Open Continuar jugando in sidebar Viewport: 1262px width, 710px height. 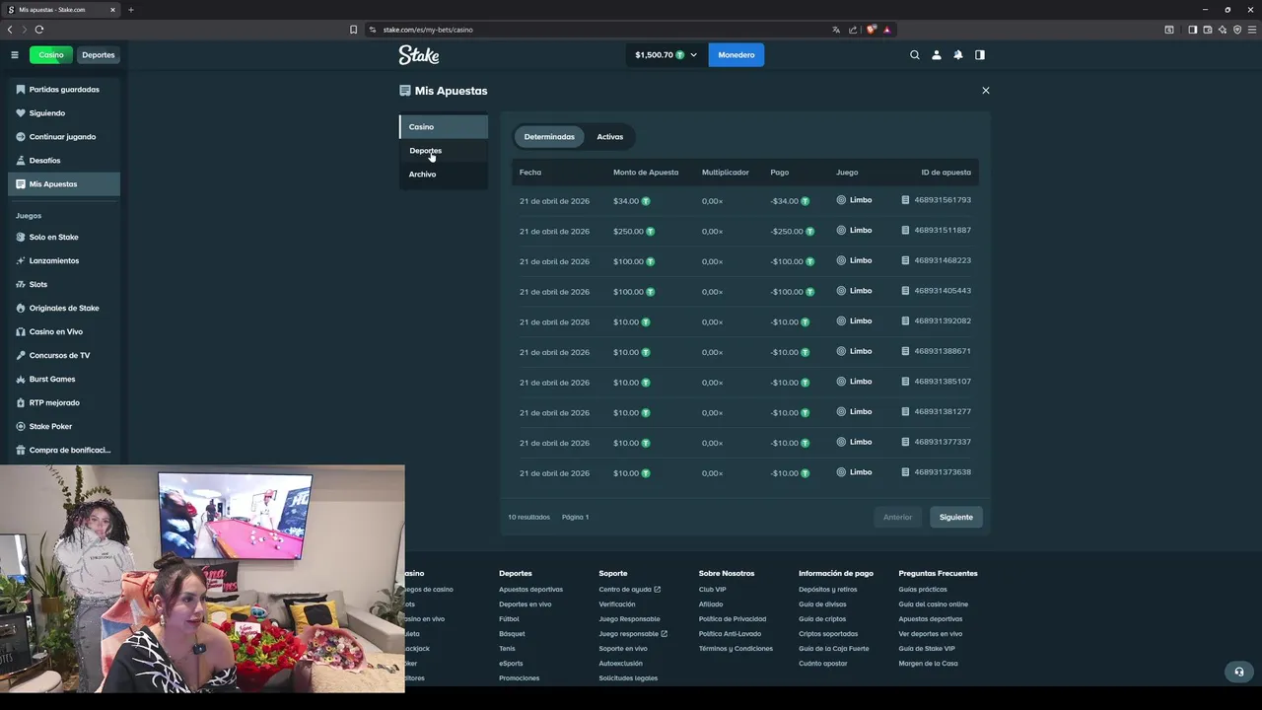pyautogui.click(x=64, y=137)
